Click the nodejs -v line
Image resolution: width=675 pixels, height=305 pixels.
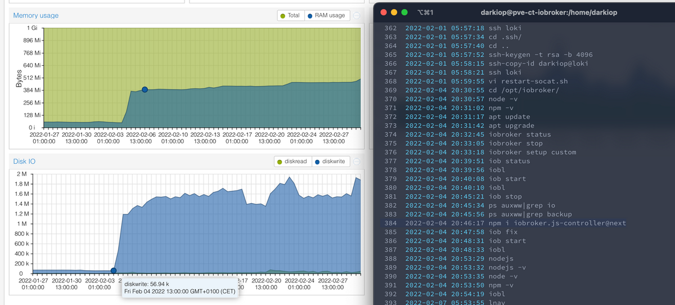click(x=454, y=267)
